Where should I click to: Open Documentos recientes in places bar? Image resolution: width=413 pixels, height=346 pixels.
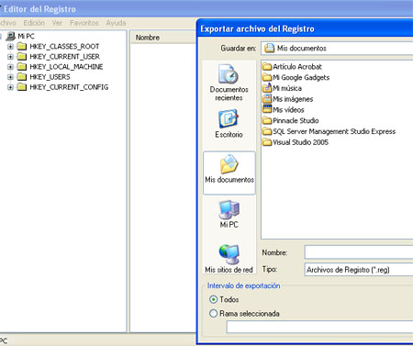[229, 83]
